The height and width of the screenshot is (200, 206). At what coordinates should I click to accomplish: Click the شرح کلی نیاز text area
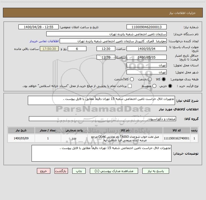[101, 100]
